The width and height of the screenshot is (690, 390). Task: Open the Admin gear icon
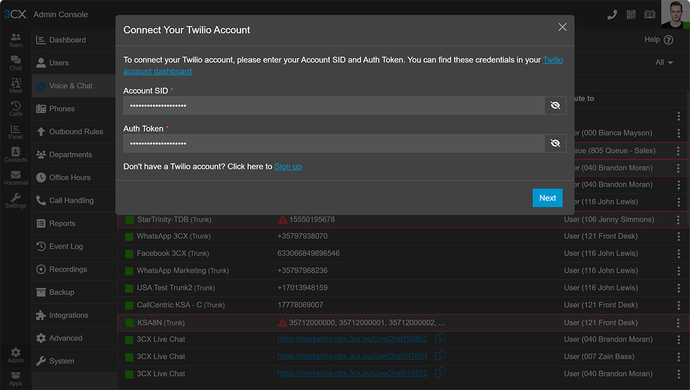pos(15,356)
